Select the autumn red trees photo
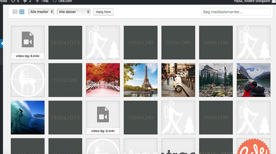Viewport: 276px width, 154px height. point(103,80)
